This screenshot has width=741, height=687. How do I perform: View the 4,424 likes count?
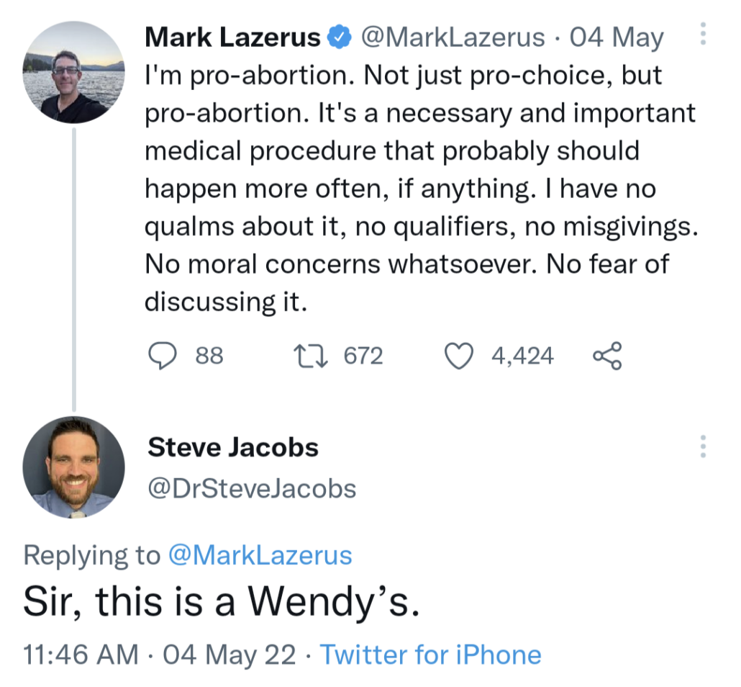coord(522,356)
